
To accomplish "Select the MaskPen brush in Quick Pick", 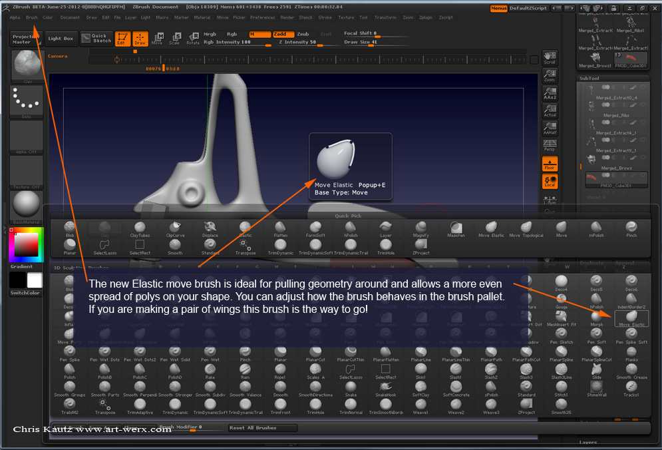I will click(x=456, y=230).
